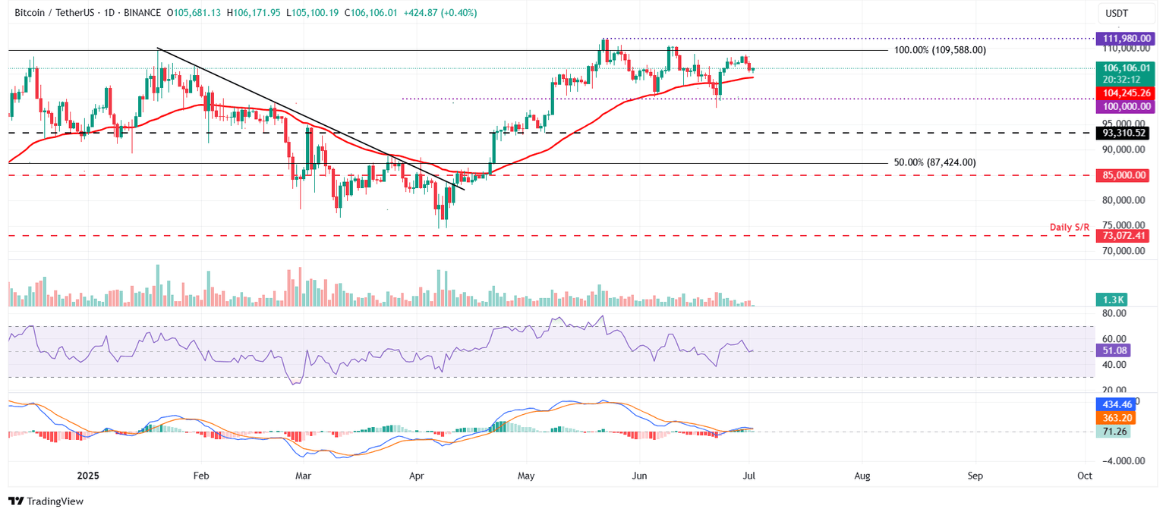Click the purple 111,980.00 price level badge
The image size is (1166, 515).
(1126, 36)
